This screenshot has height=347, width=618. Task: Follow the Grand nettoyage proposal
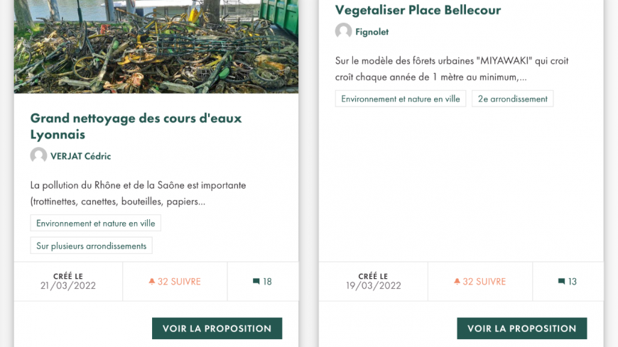[175, 282]
